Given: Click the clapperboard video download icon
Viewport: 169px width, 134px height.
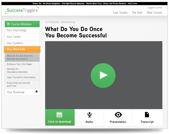Looking at the screenshot, I should click(59, 115).
